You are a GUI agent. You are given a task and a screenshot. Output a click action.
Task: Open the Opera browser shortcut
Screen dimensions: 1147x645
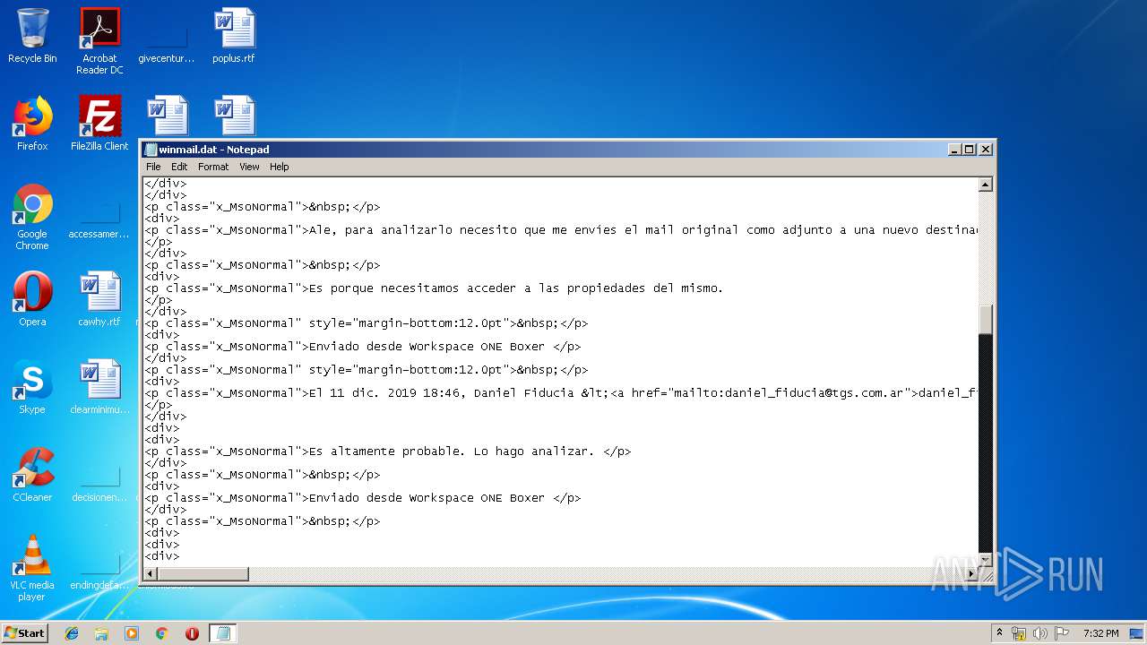click(x=32, y=299)
